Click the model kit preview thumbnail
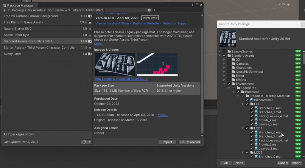 [x=115, y=64]
